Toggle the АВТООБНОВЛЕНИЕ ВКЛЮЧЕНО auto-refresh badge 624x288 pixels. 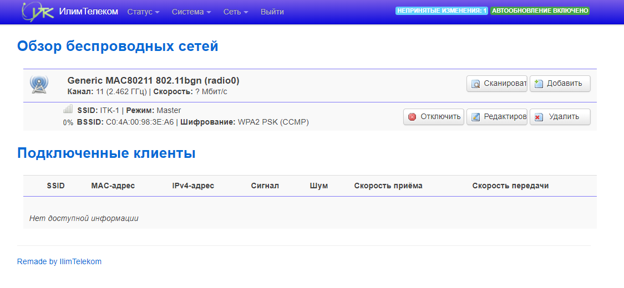click(540, 11)
